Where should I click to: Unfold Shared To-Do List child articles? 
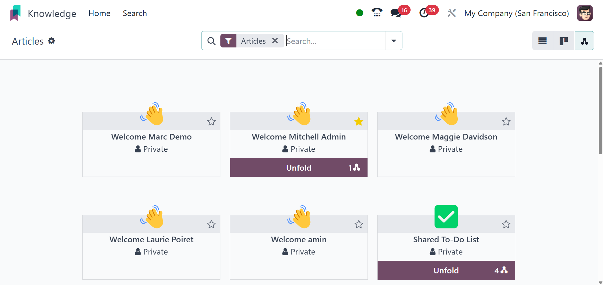click(446, 271)
